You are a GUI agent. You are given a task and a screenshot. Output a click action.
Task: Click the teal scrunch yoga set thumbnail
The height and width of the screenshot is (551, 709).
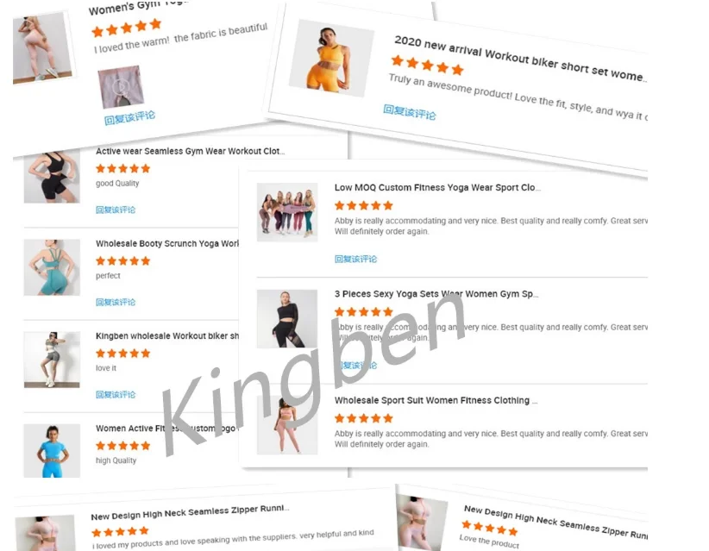click(52, 267)
